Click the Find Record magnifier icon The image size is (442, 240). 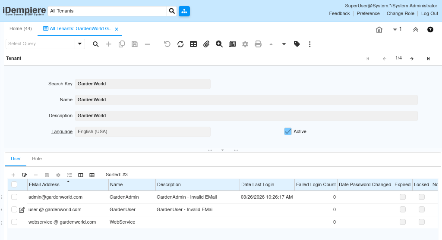pos(96,44)
